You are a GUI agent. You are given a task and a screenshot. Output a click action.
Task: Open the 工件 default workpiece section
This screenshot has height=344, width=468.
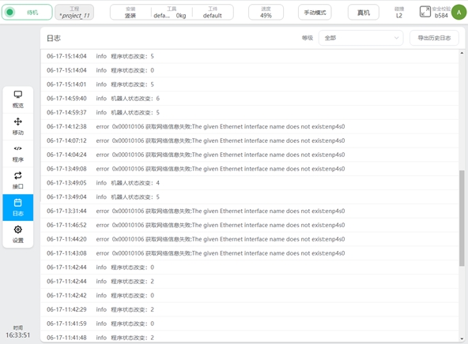click(x=212, y=12)
